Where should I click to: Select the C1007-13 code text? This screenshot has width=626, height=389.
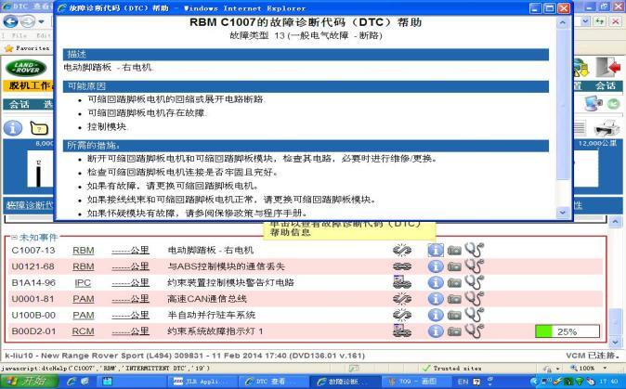[33, 251]
